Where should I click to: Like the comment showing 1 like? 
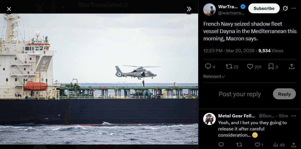(x=259, y=145)
